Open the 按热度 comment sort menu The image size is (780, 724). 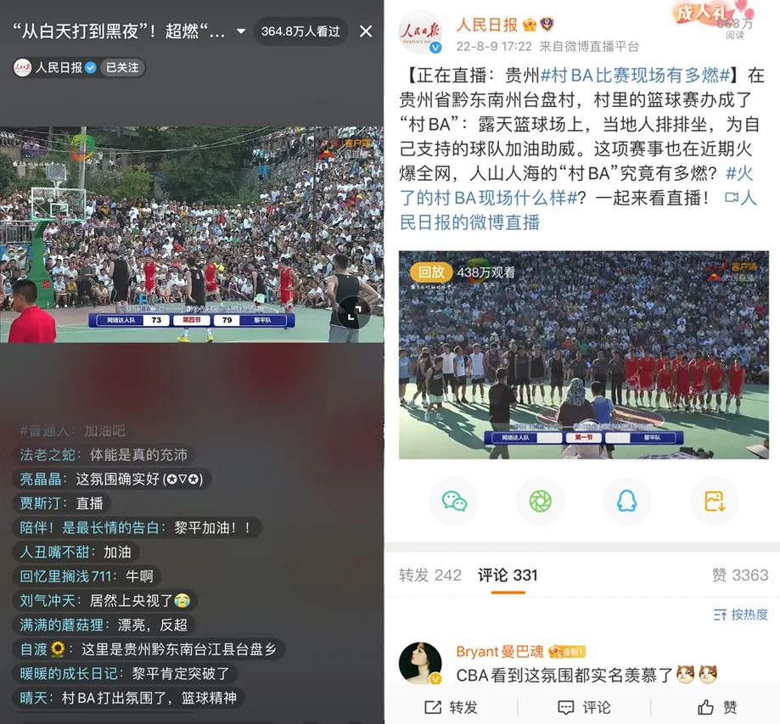pos(741,615)
